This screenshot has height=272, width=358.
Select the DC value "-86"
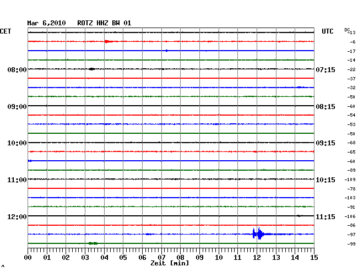point(351,225)
